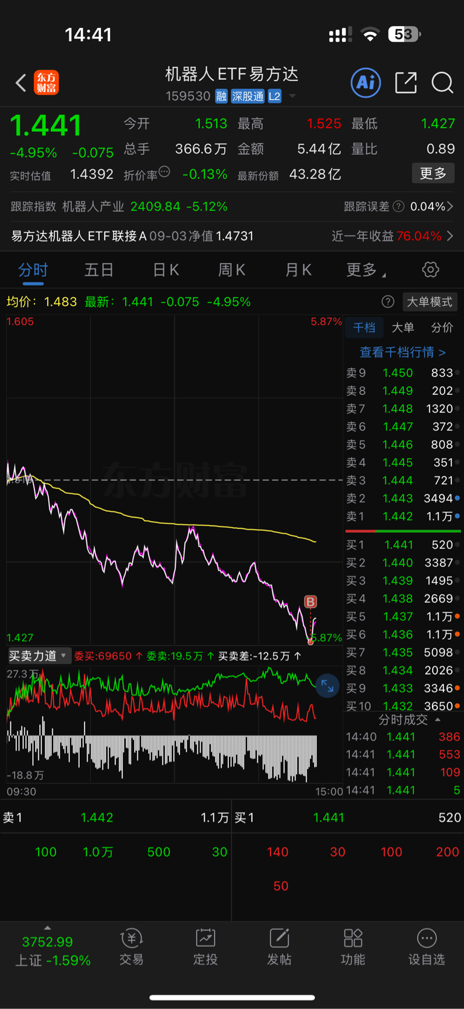Collapse the 分时成交 panel arrow
This screenshot has width=464, height=1009.
point(438,719)
